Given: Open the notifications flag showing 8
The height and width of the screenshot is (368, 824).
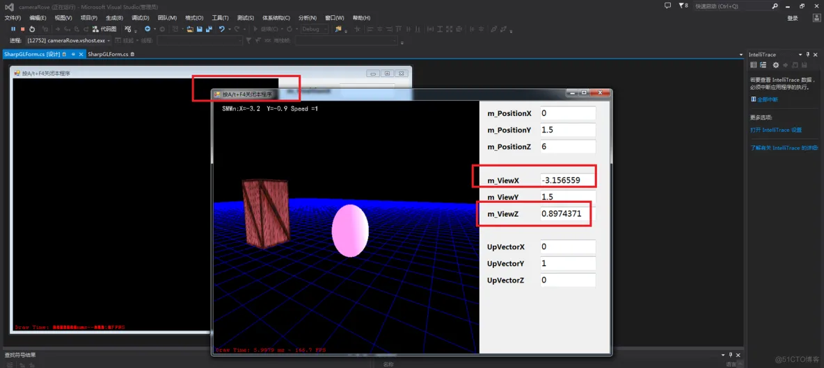Looking at the screenshot, I should tap(683, 6).
